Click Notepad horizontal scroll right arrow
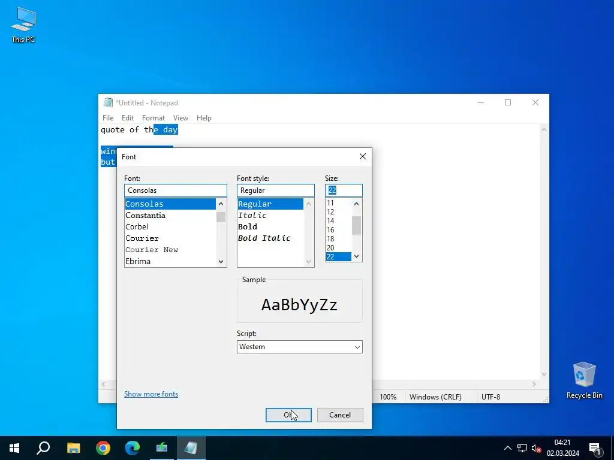 pos(534,385)
